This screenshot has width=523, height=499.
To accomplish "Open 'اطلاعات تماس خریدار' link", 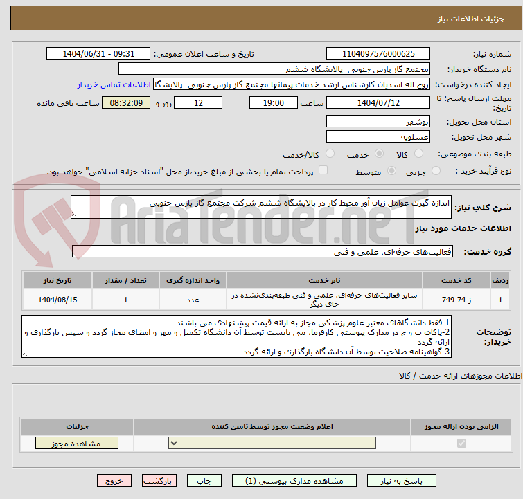I will [114, 84].
